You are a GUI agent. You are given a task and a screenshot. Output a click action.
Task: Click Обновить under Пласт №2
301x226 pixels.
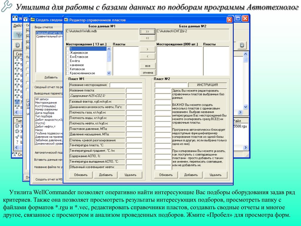165,175
